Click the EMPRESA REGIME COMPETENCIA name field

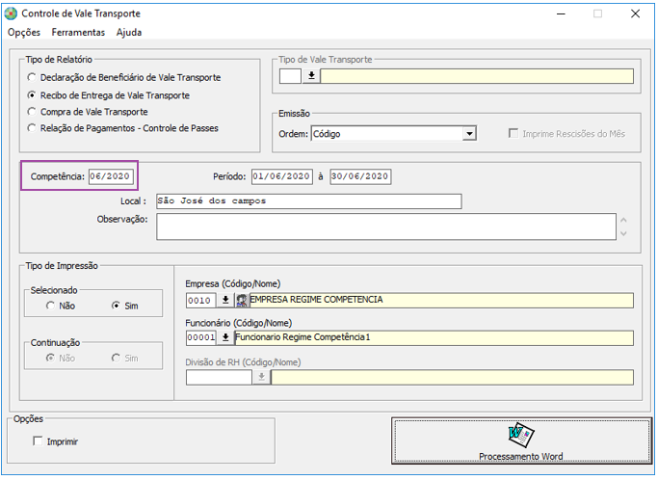[x=441, y=301]
